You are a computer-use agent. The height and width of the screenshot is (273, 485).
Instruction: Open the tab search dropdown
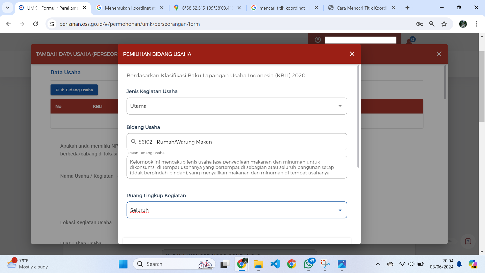[8, 8]
